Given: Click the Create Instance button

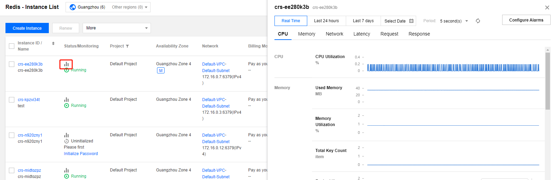Looking at the screenshot, I should 27,28.
